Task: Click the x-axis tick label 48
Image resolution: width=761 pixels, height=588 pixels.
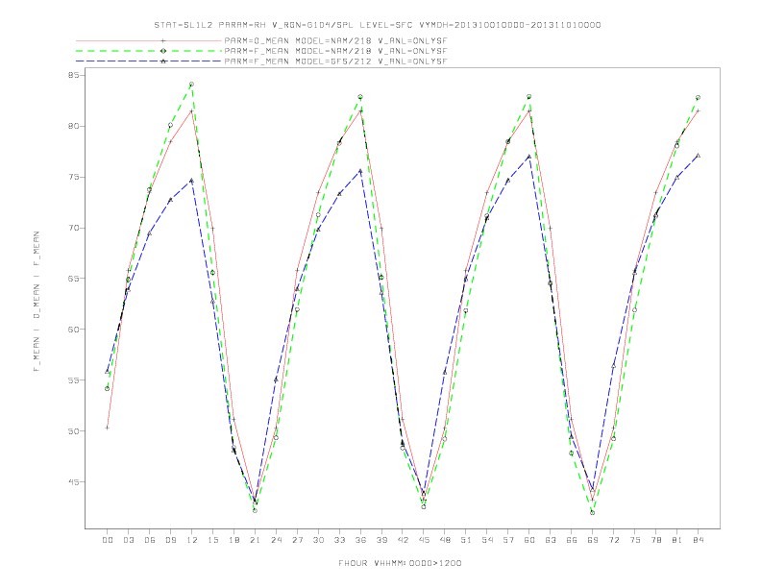Action: pyautogui.click(x=445, y=540)
